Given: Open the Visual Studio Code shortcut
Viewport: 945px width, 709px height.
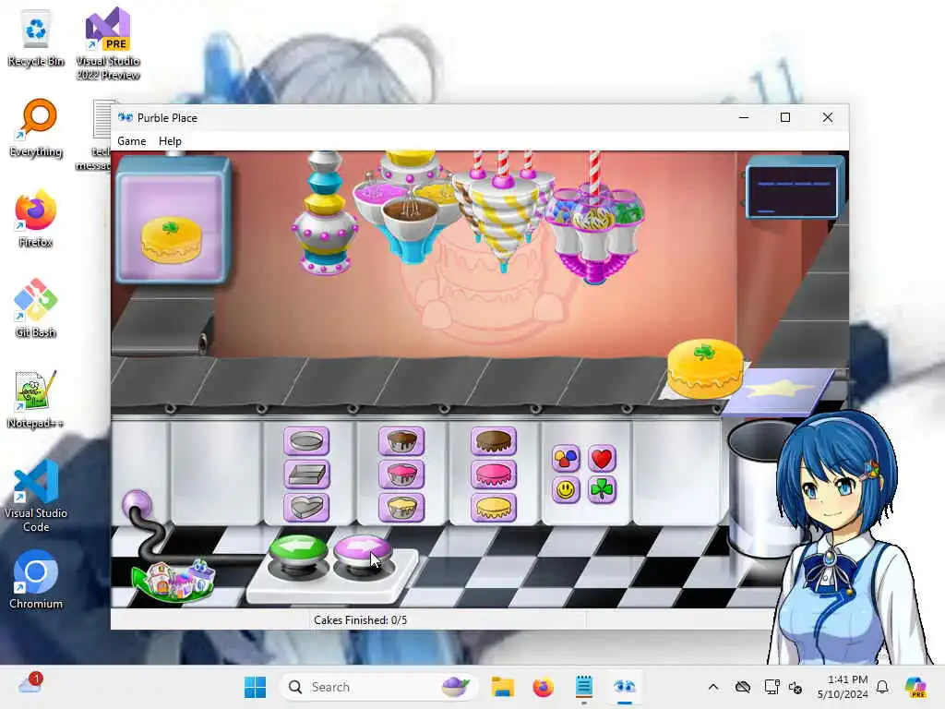Looking at the screenshot, I should pos(36,496).
